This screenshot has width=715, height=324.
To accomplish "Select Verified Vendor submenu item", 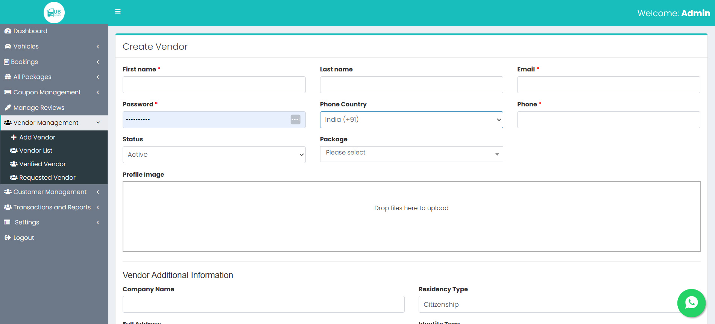I will coord(54,164).
